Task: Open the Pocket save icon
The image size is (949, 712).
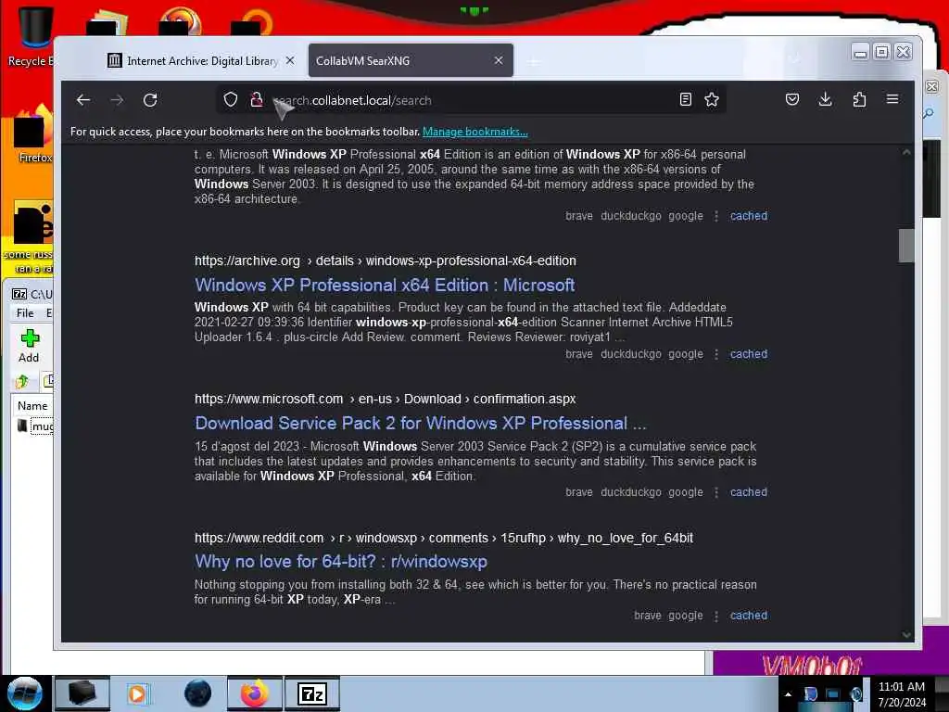Action: [x=792, y=99]
